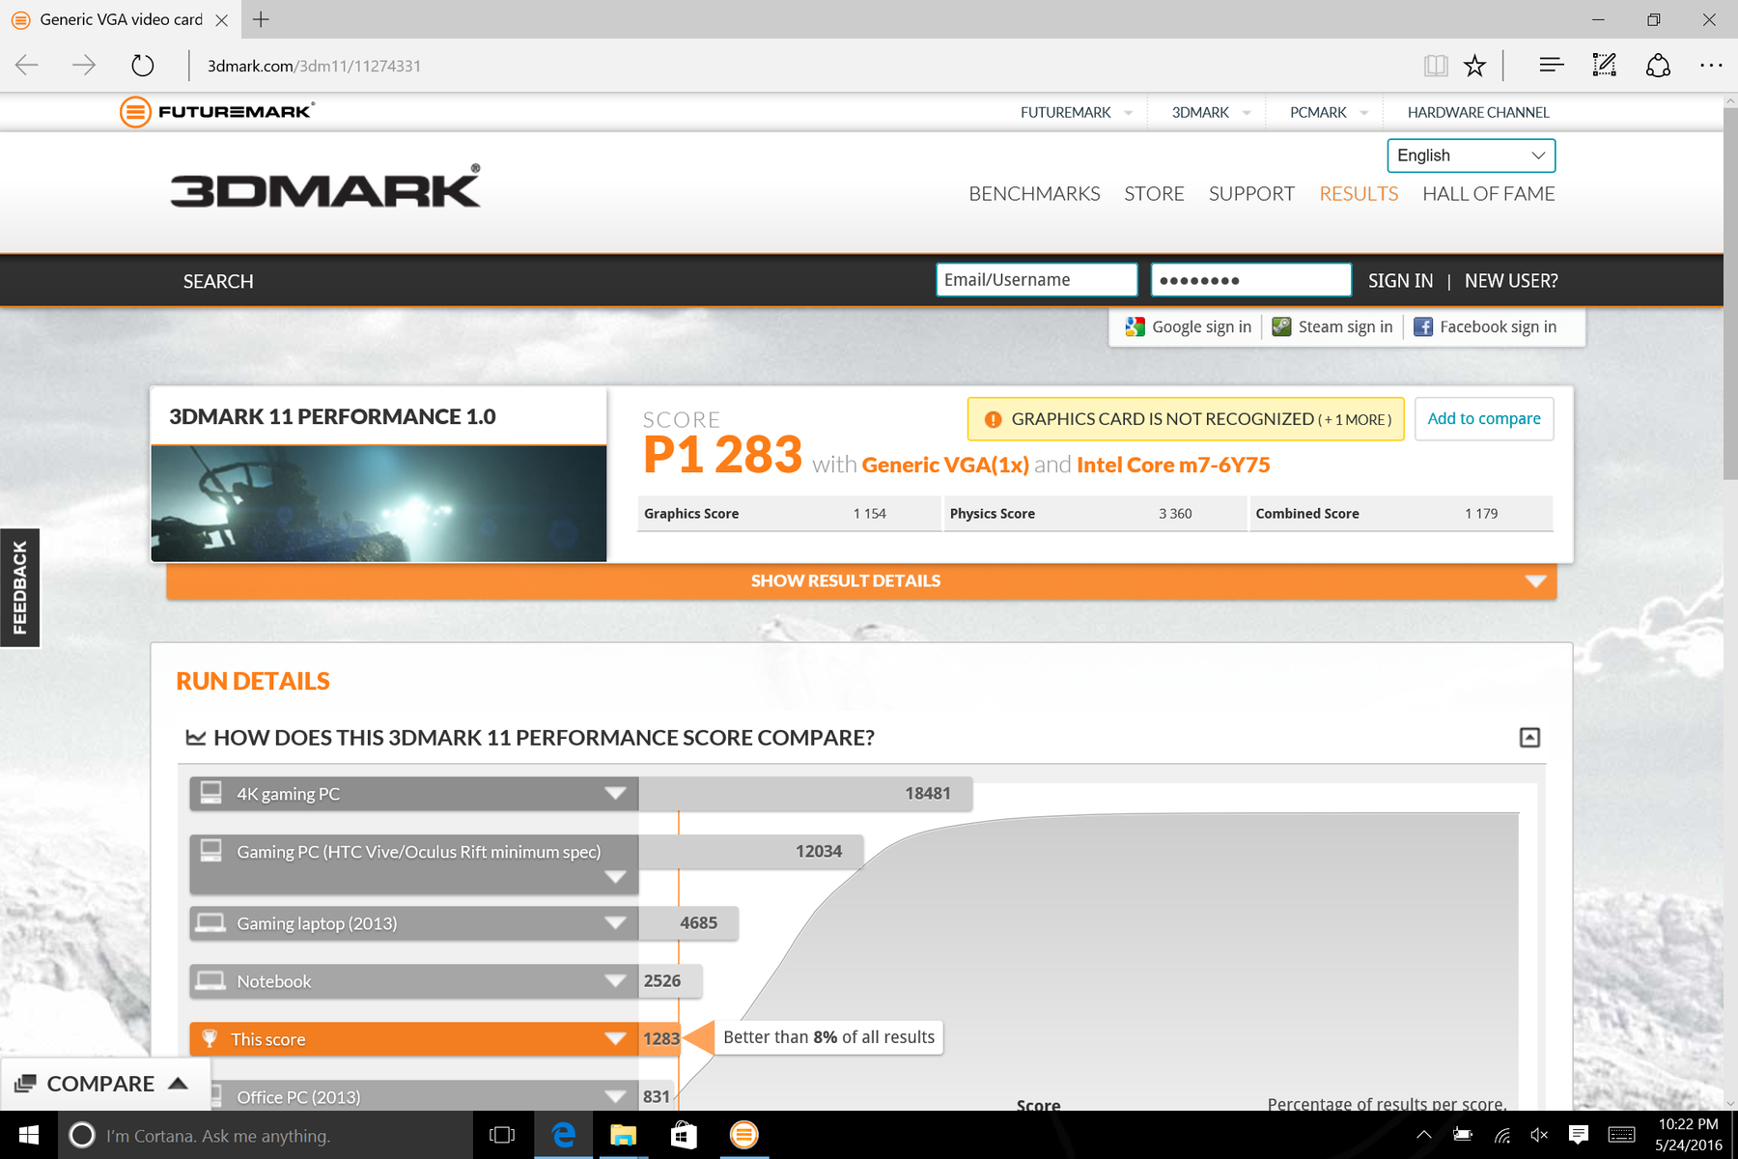The height and width of the screenshot is (1159, 1738).
Task: Click the warning icon in graphics card alert
Action: pos(993,419)
